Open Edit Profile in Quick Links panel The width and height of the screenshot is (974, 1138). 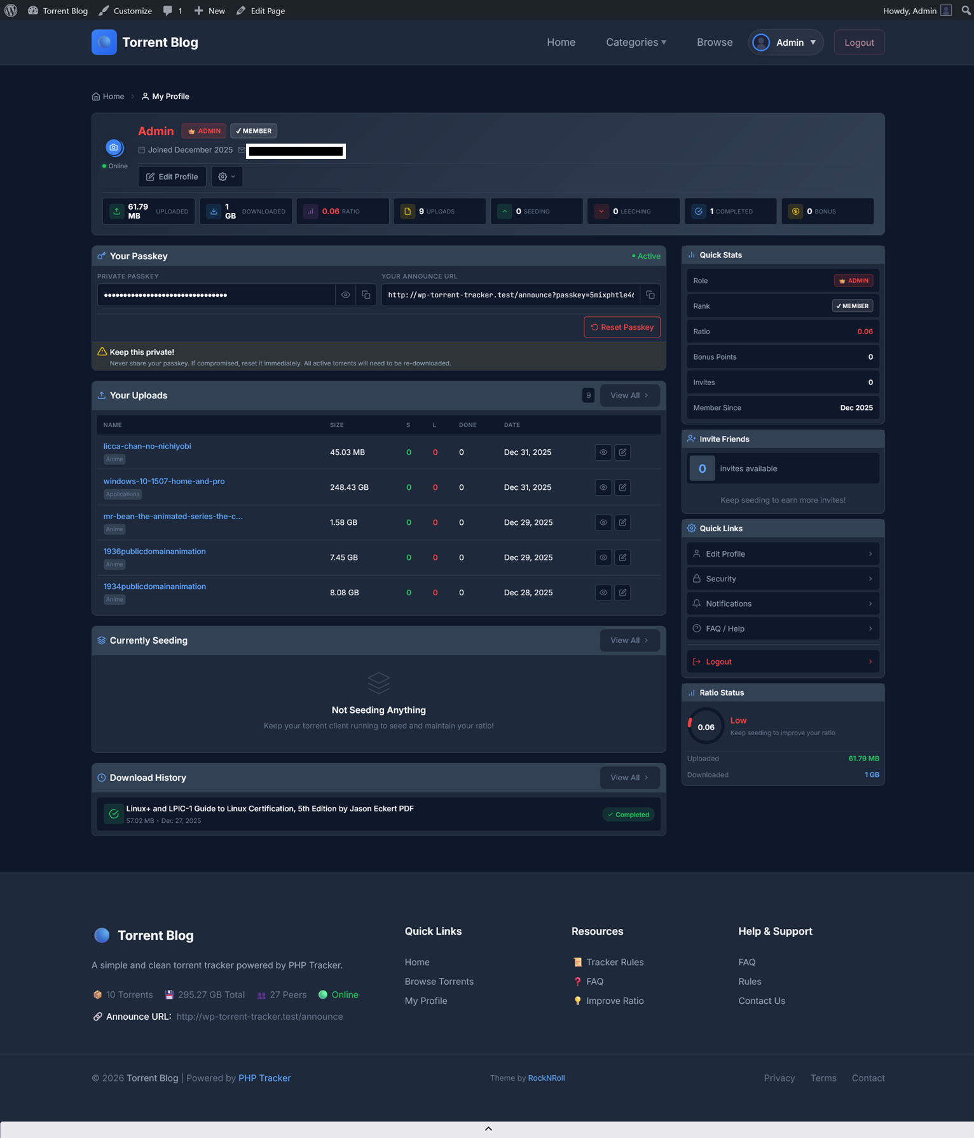tap(783, 554)
